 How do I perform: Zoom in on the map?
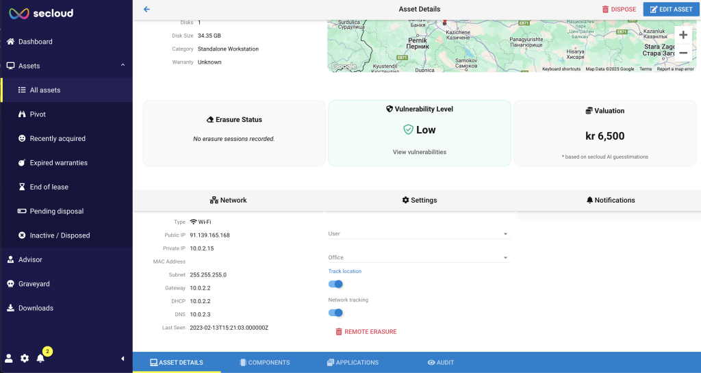(683, 35)
